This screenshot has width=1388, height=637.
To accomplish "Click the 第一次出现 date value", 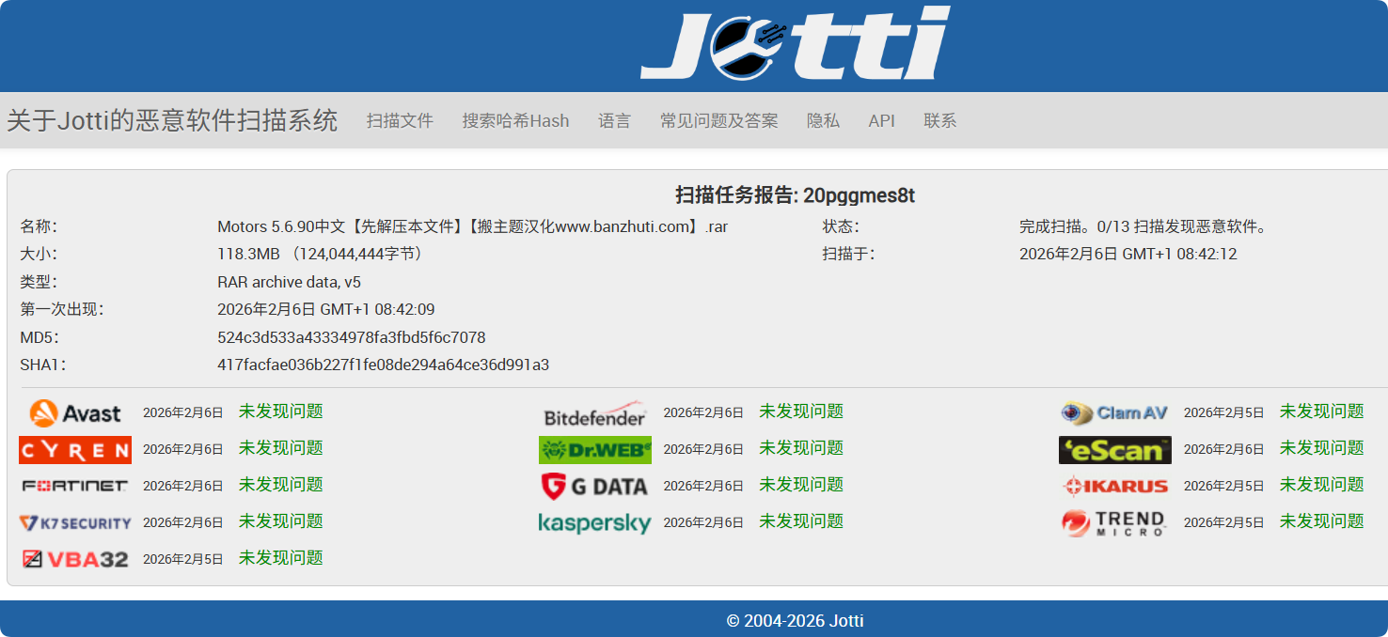I will coord(325,309).
